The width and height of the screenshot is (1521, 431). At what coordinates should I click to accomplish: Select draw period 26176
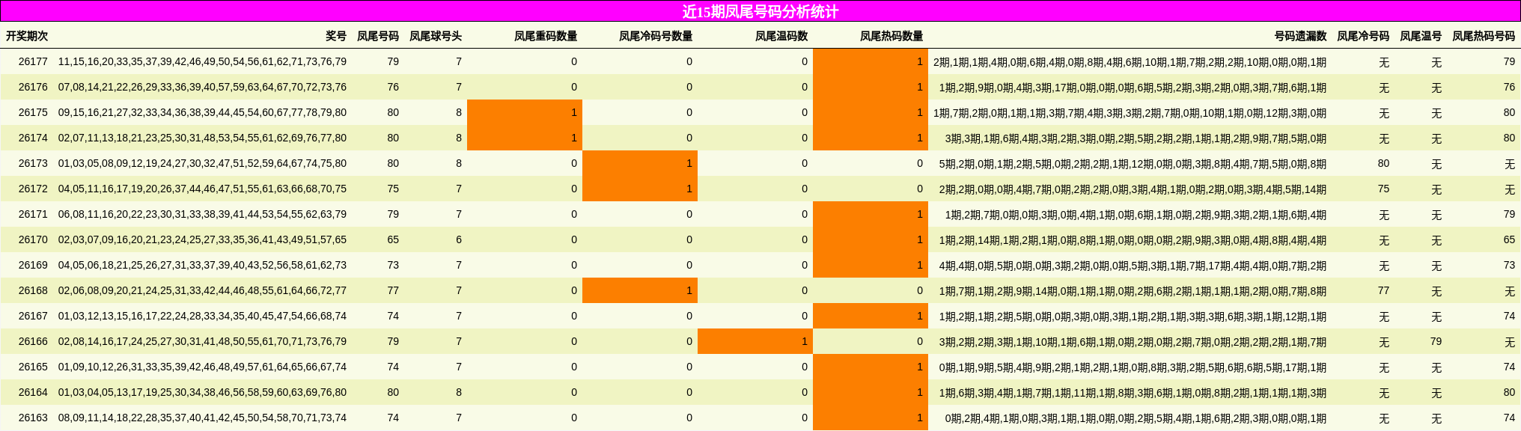[x=33, y=87]
